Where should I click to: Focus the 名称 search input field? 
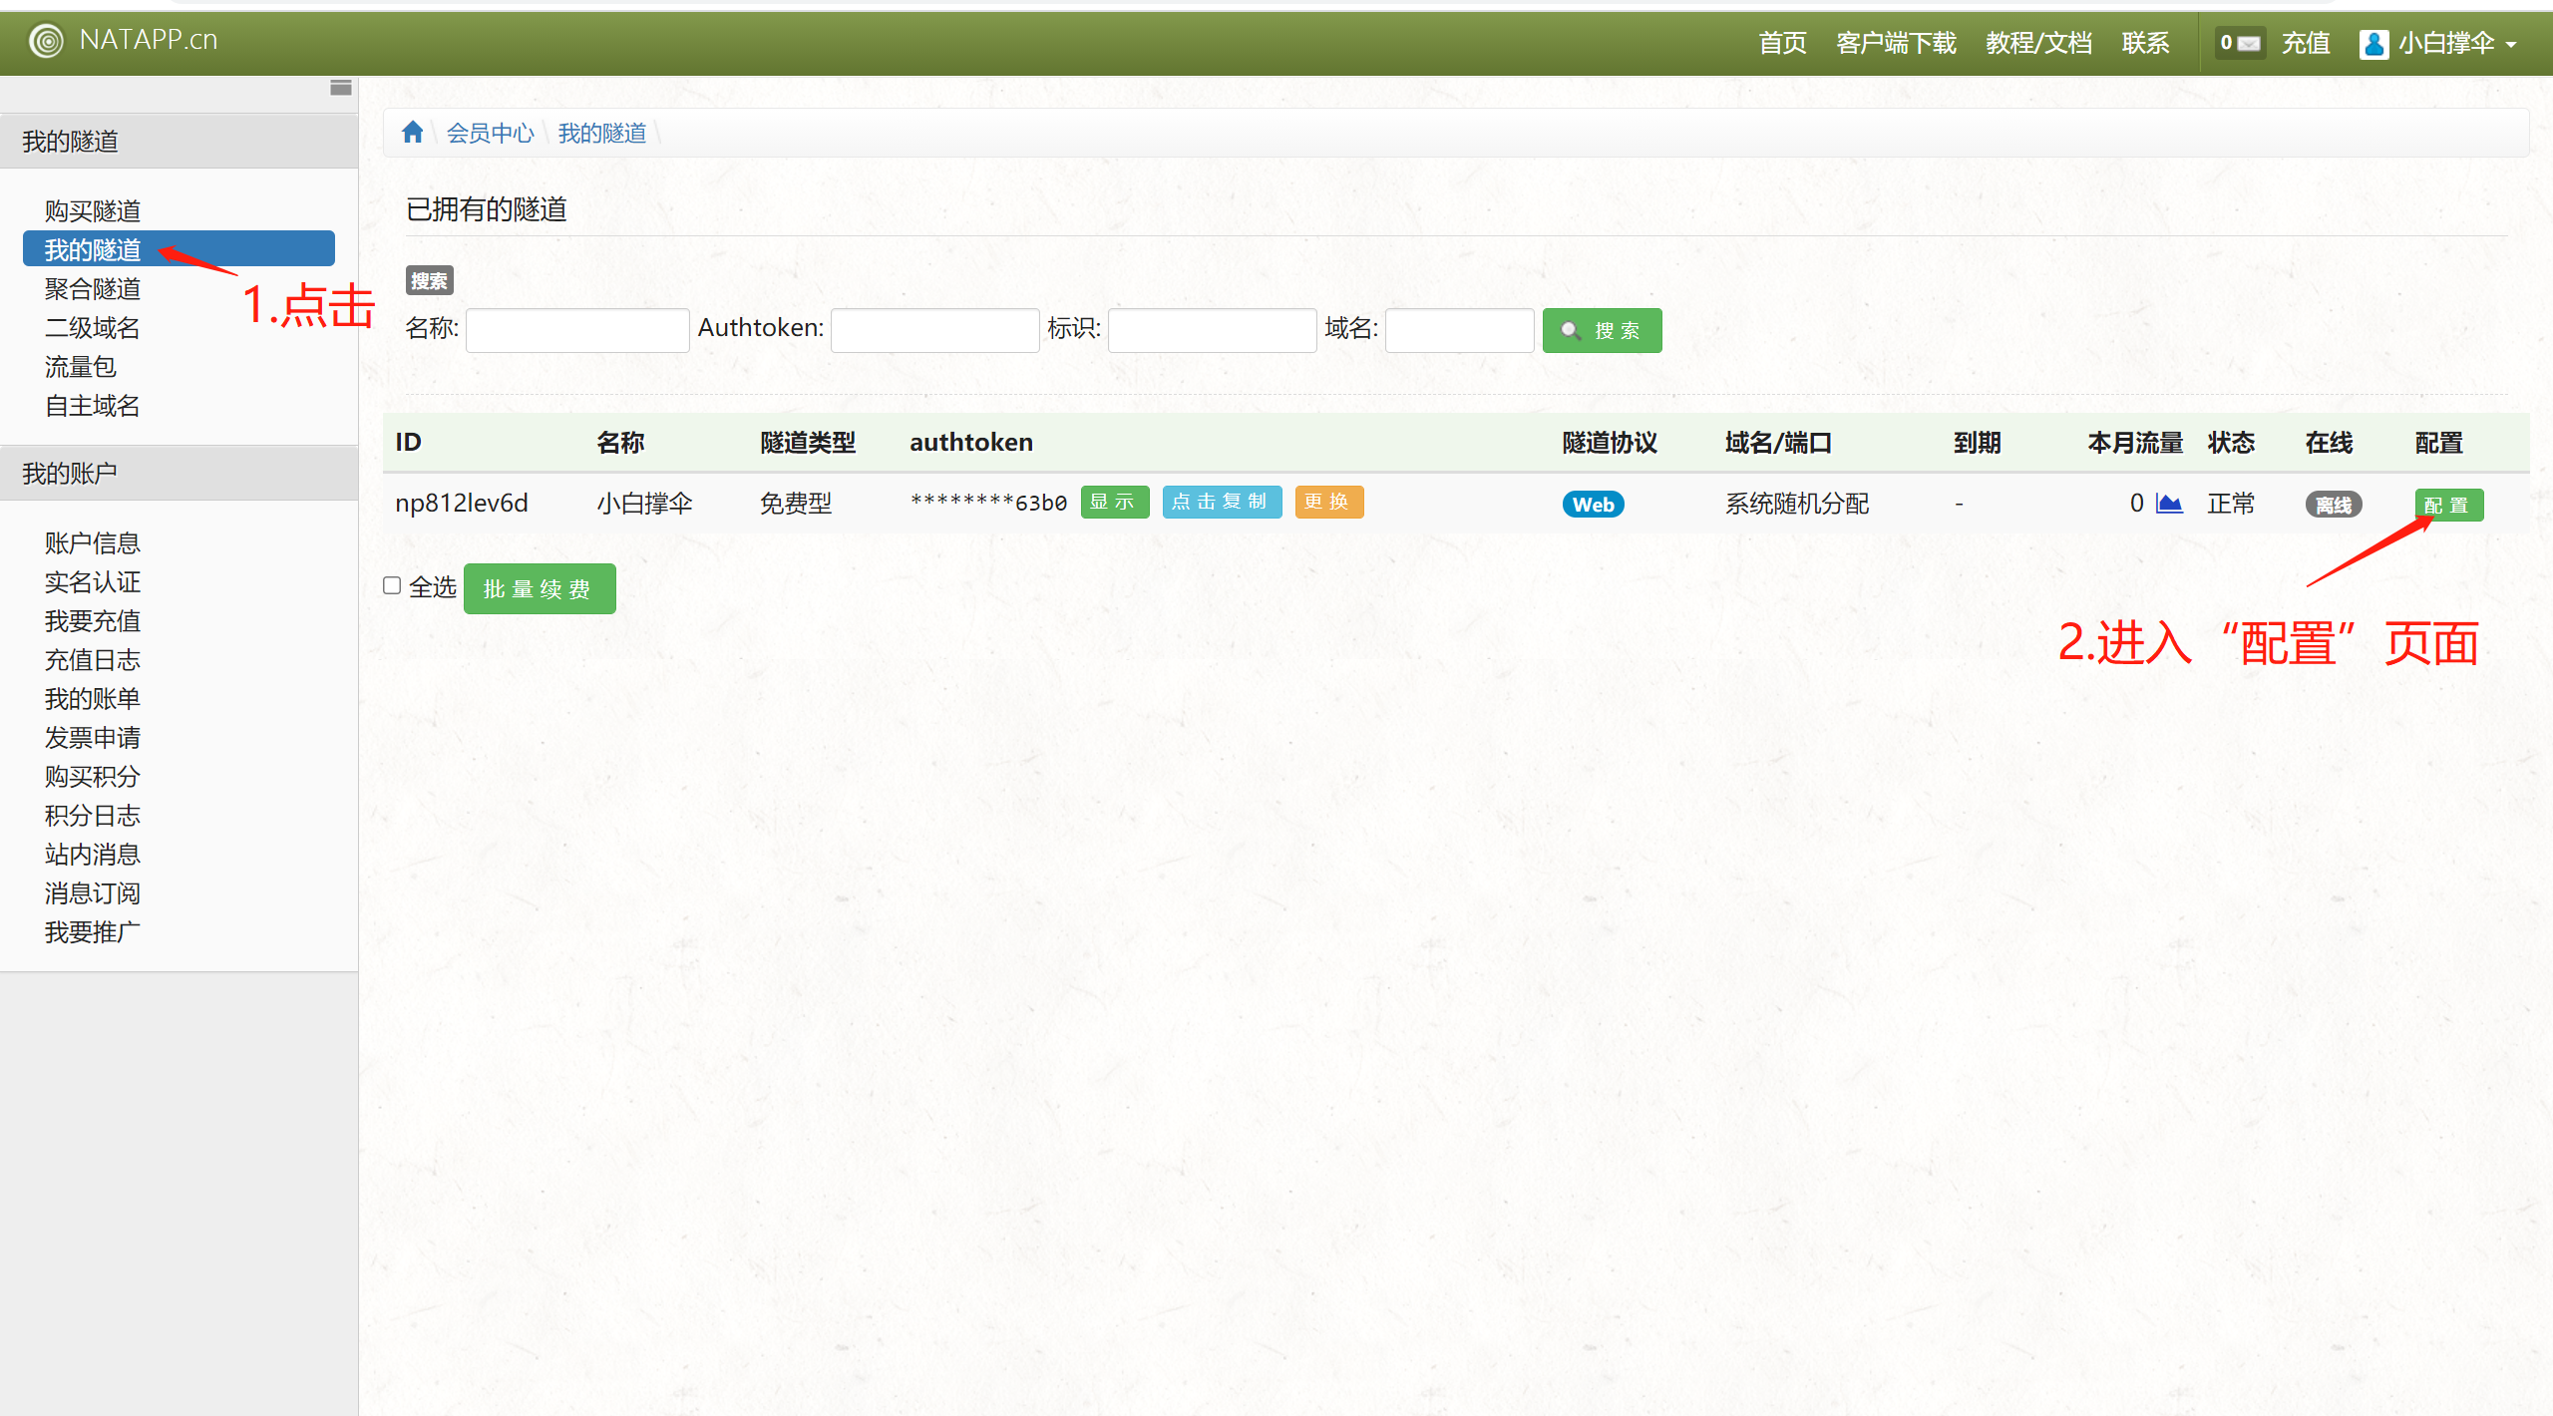pos(577,330)
